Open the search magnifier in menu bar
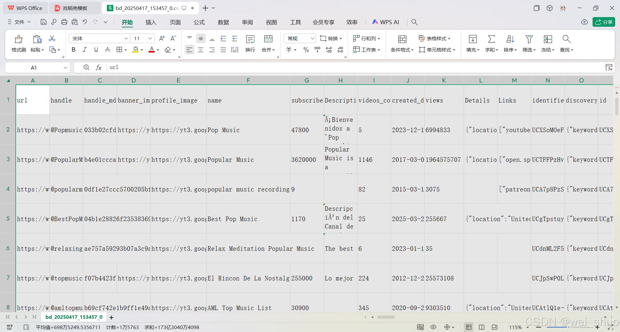620x332 pixels. coord(414,22)
